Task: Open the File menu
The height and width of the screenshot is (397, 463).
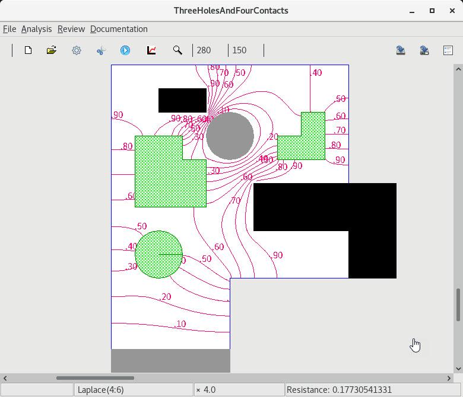Action: (x=9, y=29)
